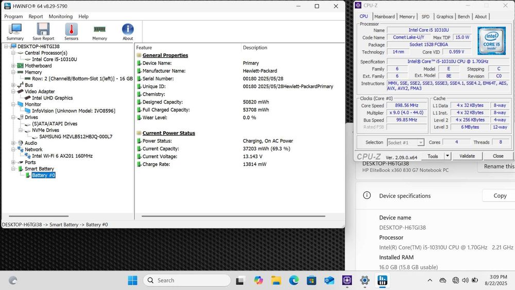This screenshot has width=515, height=290.
Task: Select the memory Row: 2 ChannelB node
Action: [82, 79]
